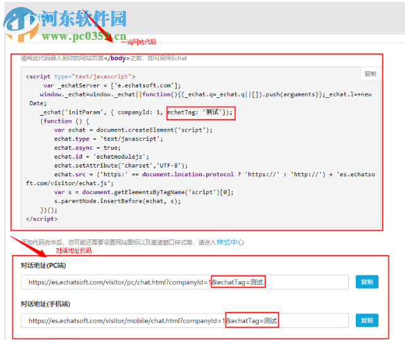Viewport: 405px width, 340px height.
Task: Click the embed-before-</body> instruction text
Action: pos(104,58)
